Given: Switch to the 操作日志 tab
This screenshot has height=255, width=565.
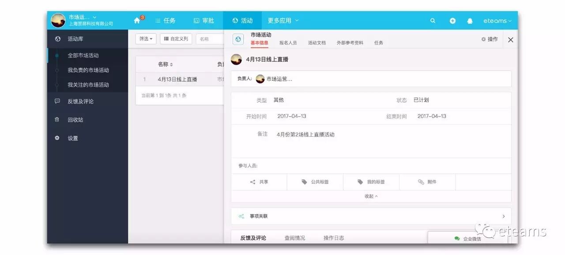Looking at the screenshot, I should coord(334,238).
